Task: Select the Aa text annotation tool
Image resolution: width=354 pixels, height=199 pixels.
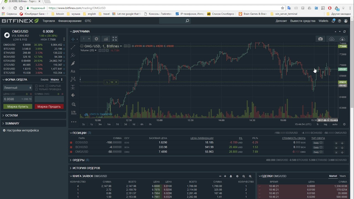Action: [x=73, y=71]
